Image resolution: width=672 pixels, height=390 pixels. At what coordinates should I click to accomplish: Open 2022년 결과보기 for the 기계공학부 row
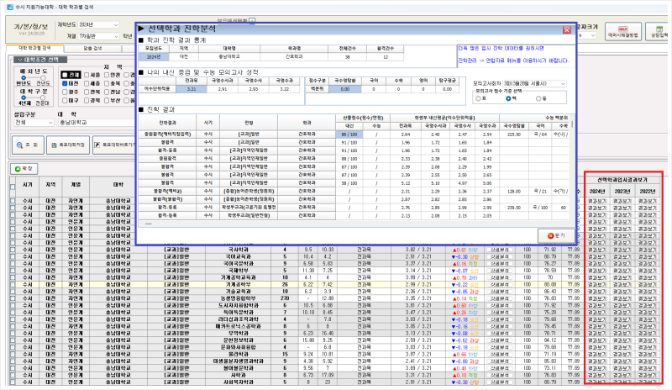647,284
